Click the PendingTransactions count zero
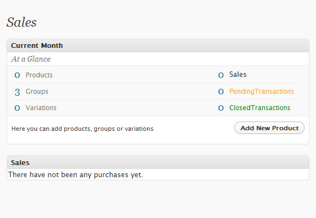Image resolution: width=316 pixels, height=218 pixels. coord(221,92)
